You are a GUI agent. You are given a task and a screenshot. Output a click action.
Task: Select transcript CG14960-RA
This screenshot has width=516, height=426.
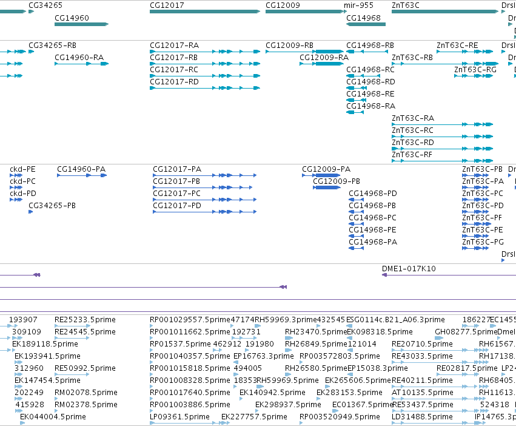pos(79,57)
